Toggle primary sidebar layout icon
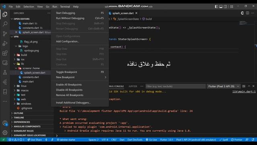The width and height of the screenshot is (257, 145). point(216,6)
